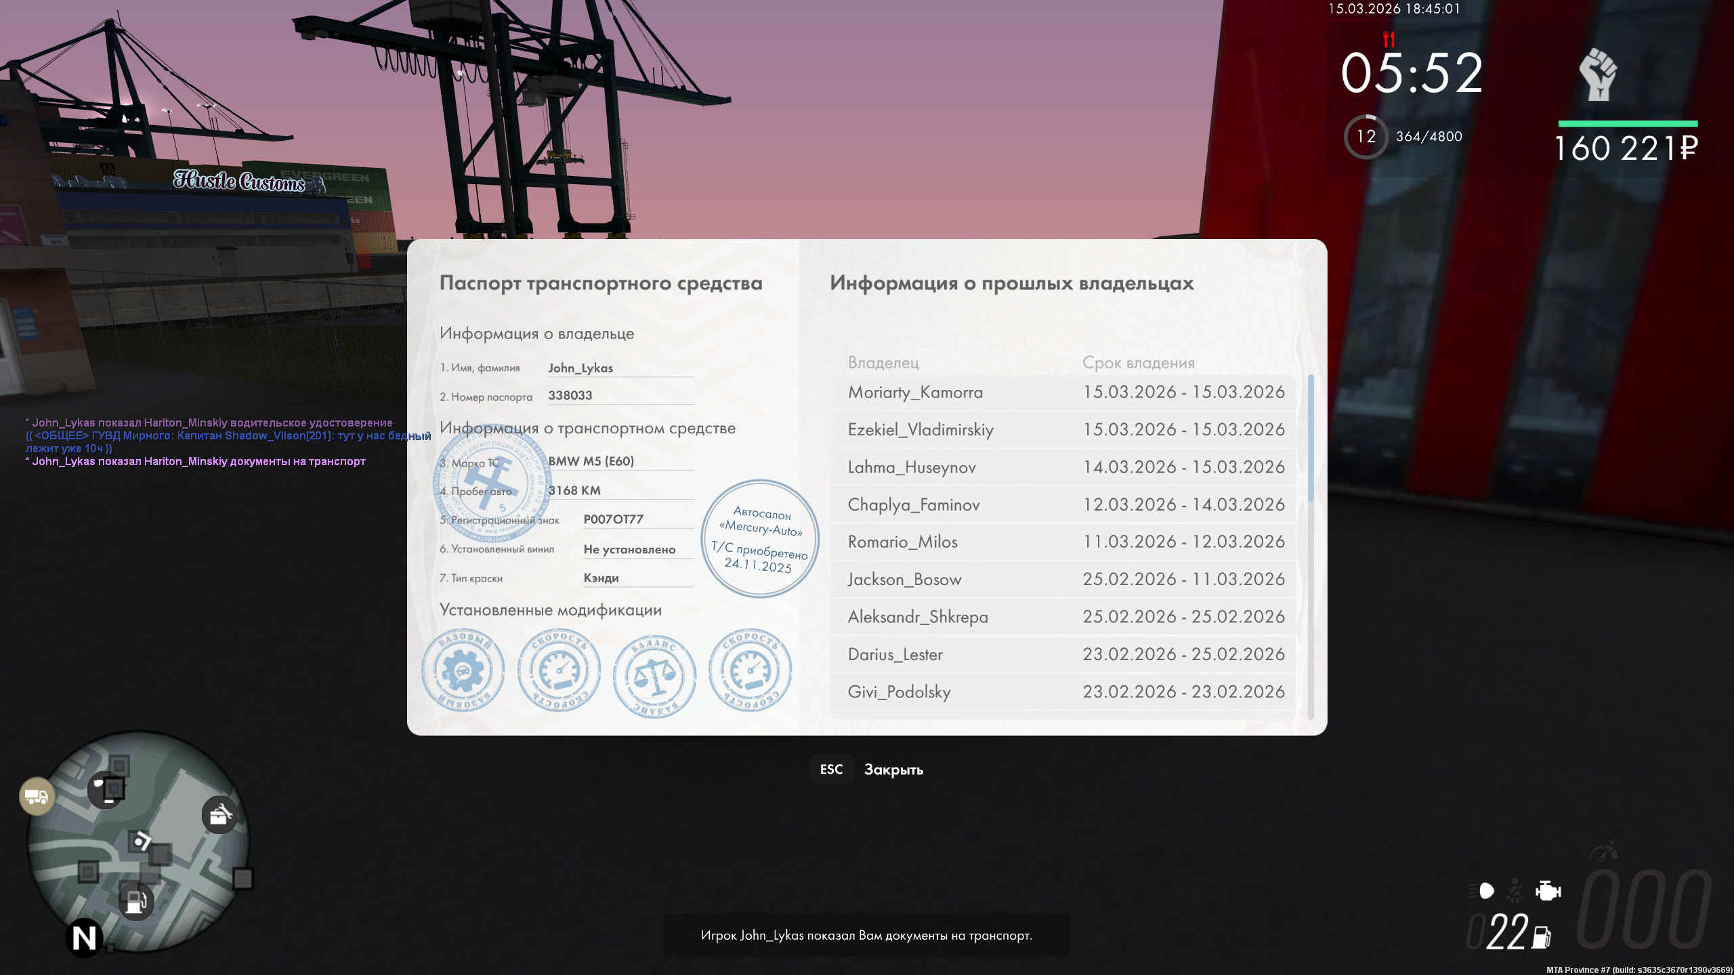Click the Владелец column header

(883, 363)
